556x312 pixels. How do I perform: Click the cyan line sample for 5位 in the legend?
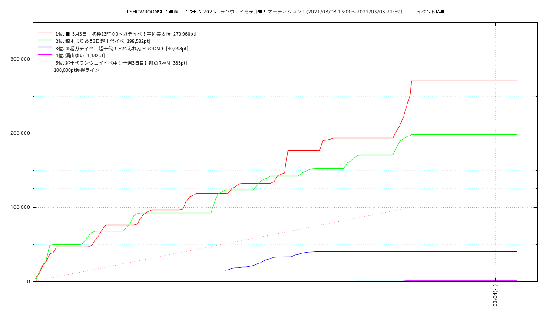click(x=45, y=62)
